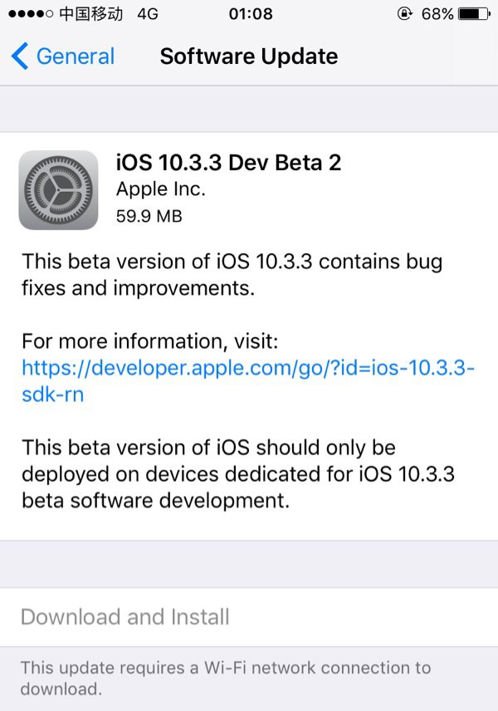498x711 pixels.
Task: Tap the 59.9 MB update size
Action: pos(149,216)
